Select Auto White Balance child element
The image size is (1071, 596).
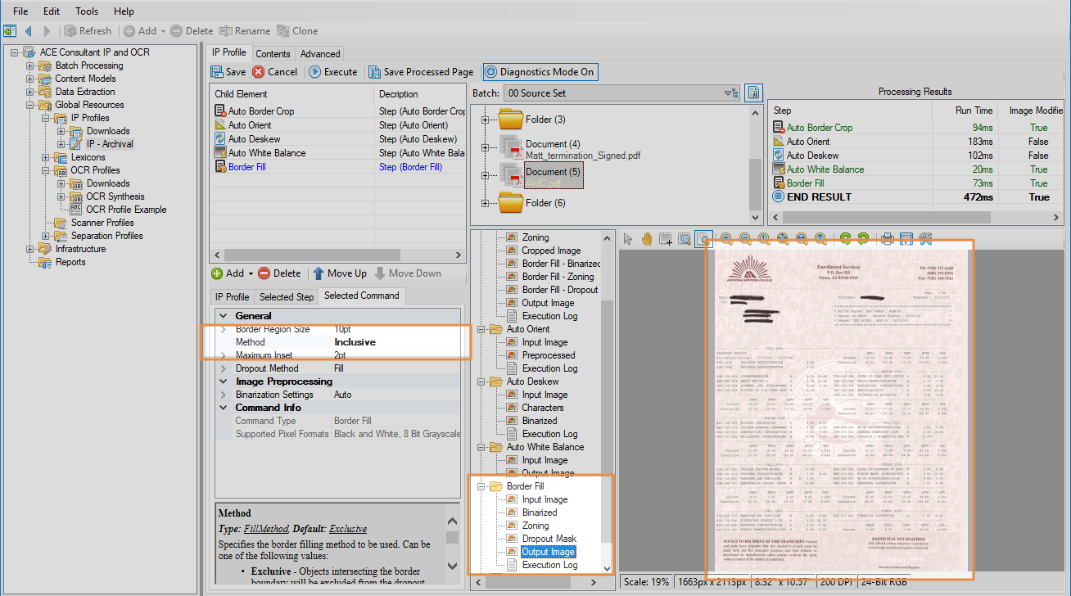266,153
